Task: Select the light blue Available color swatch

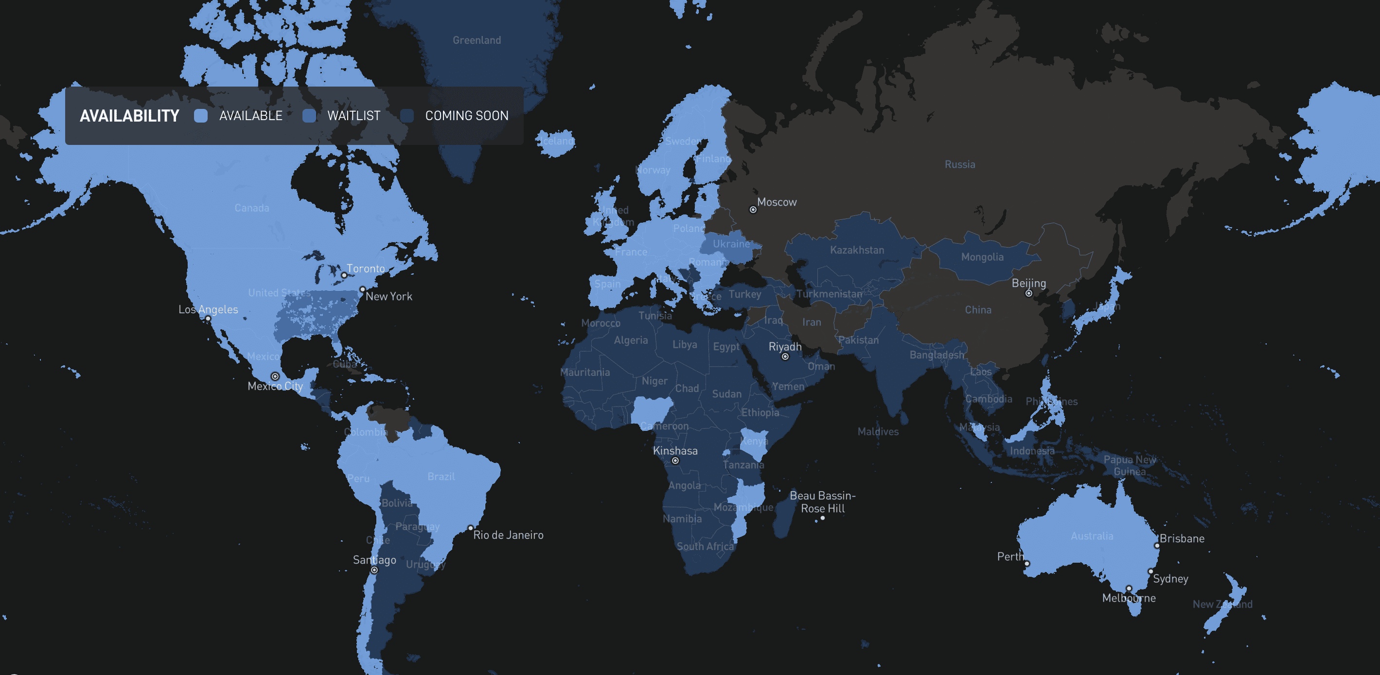Action: (x=201, y=115)
